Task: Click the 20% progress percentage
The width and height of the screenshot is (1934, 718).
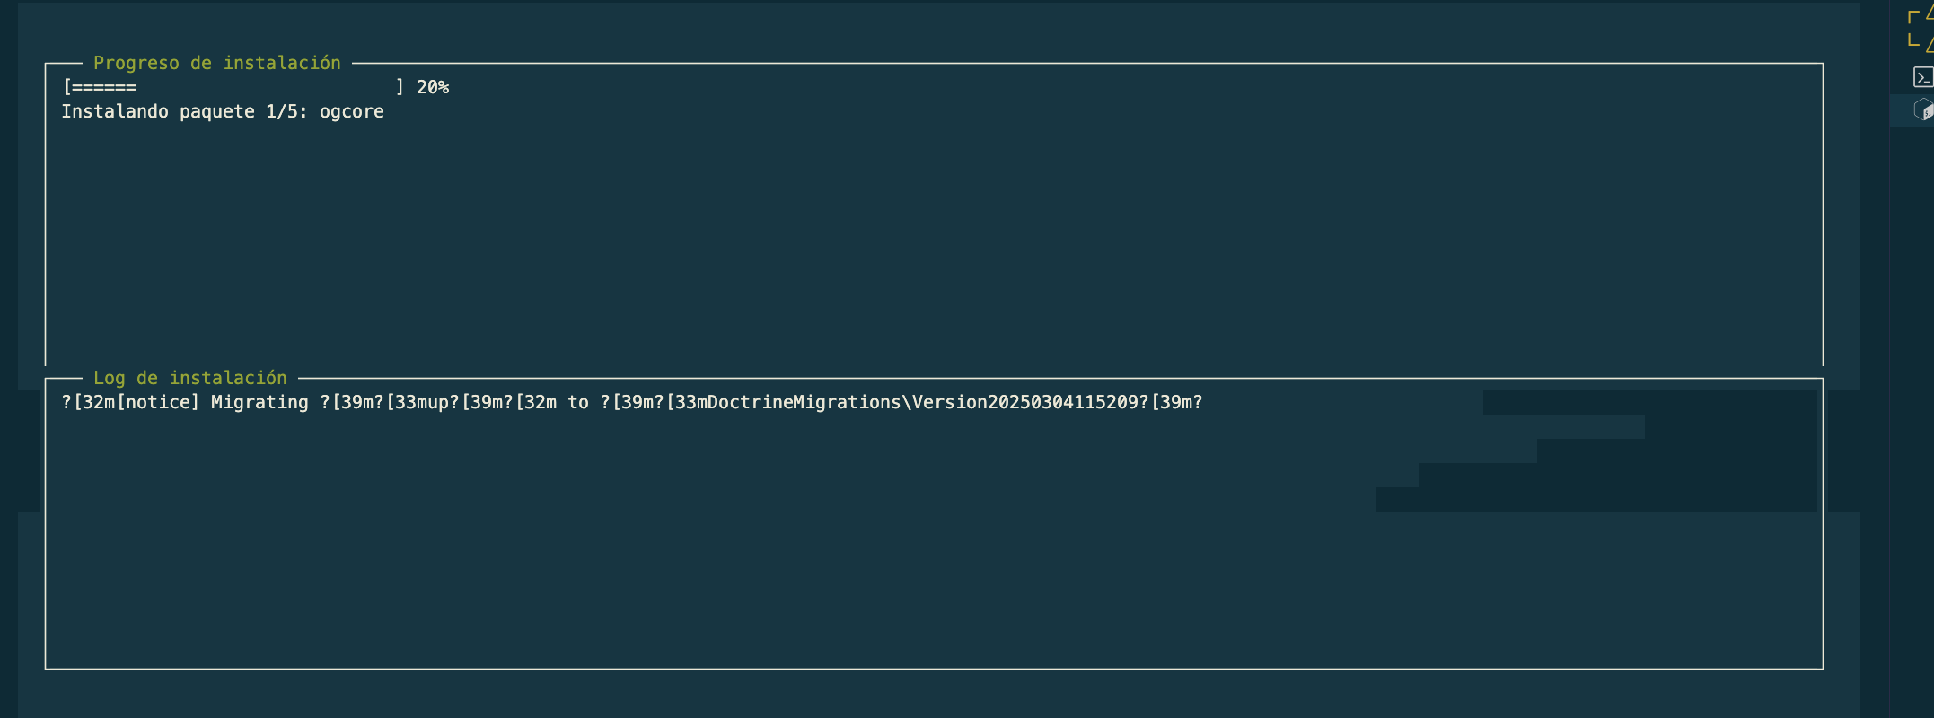Action: point(433,87)
